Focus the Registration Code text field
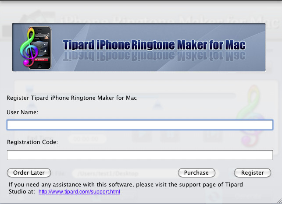 click(140, 155)
